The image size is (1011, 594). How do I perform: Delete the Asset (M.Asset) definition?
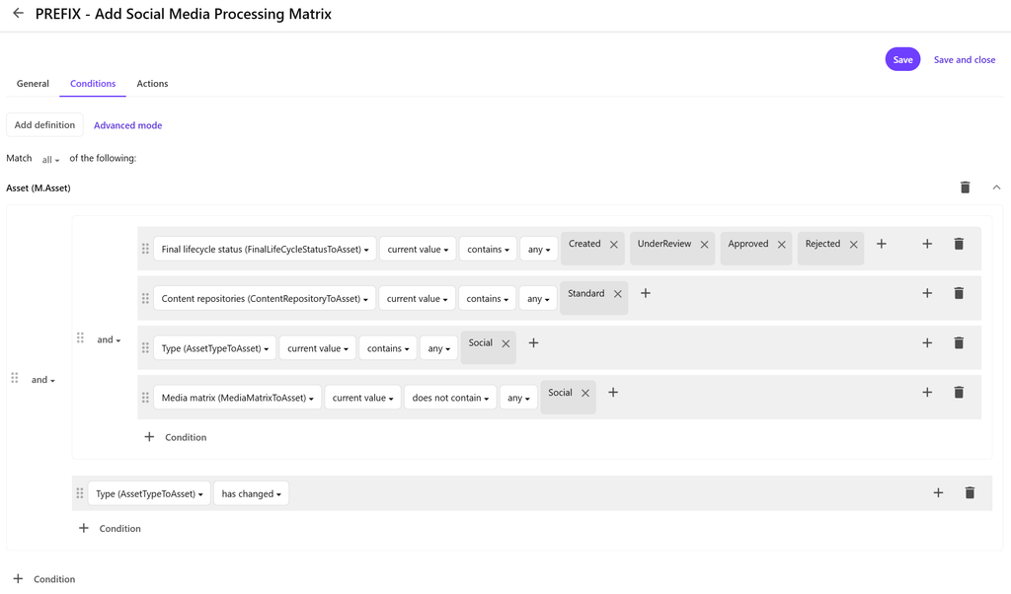click(965, 187)
